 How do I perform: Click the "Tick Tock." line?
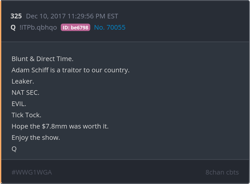[x=26, y=115]
